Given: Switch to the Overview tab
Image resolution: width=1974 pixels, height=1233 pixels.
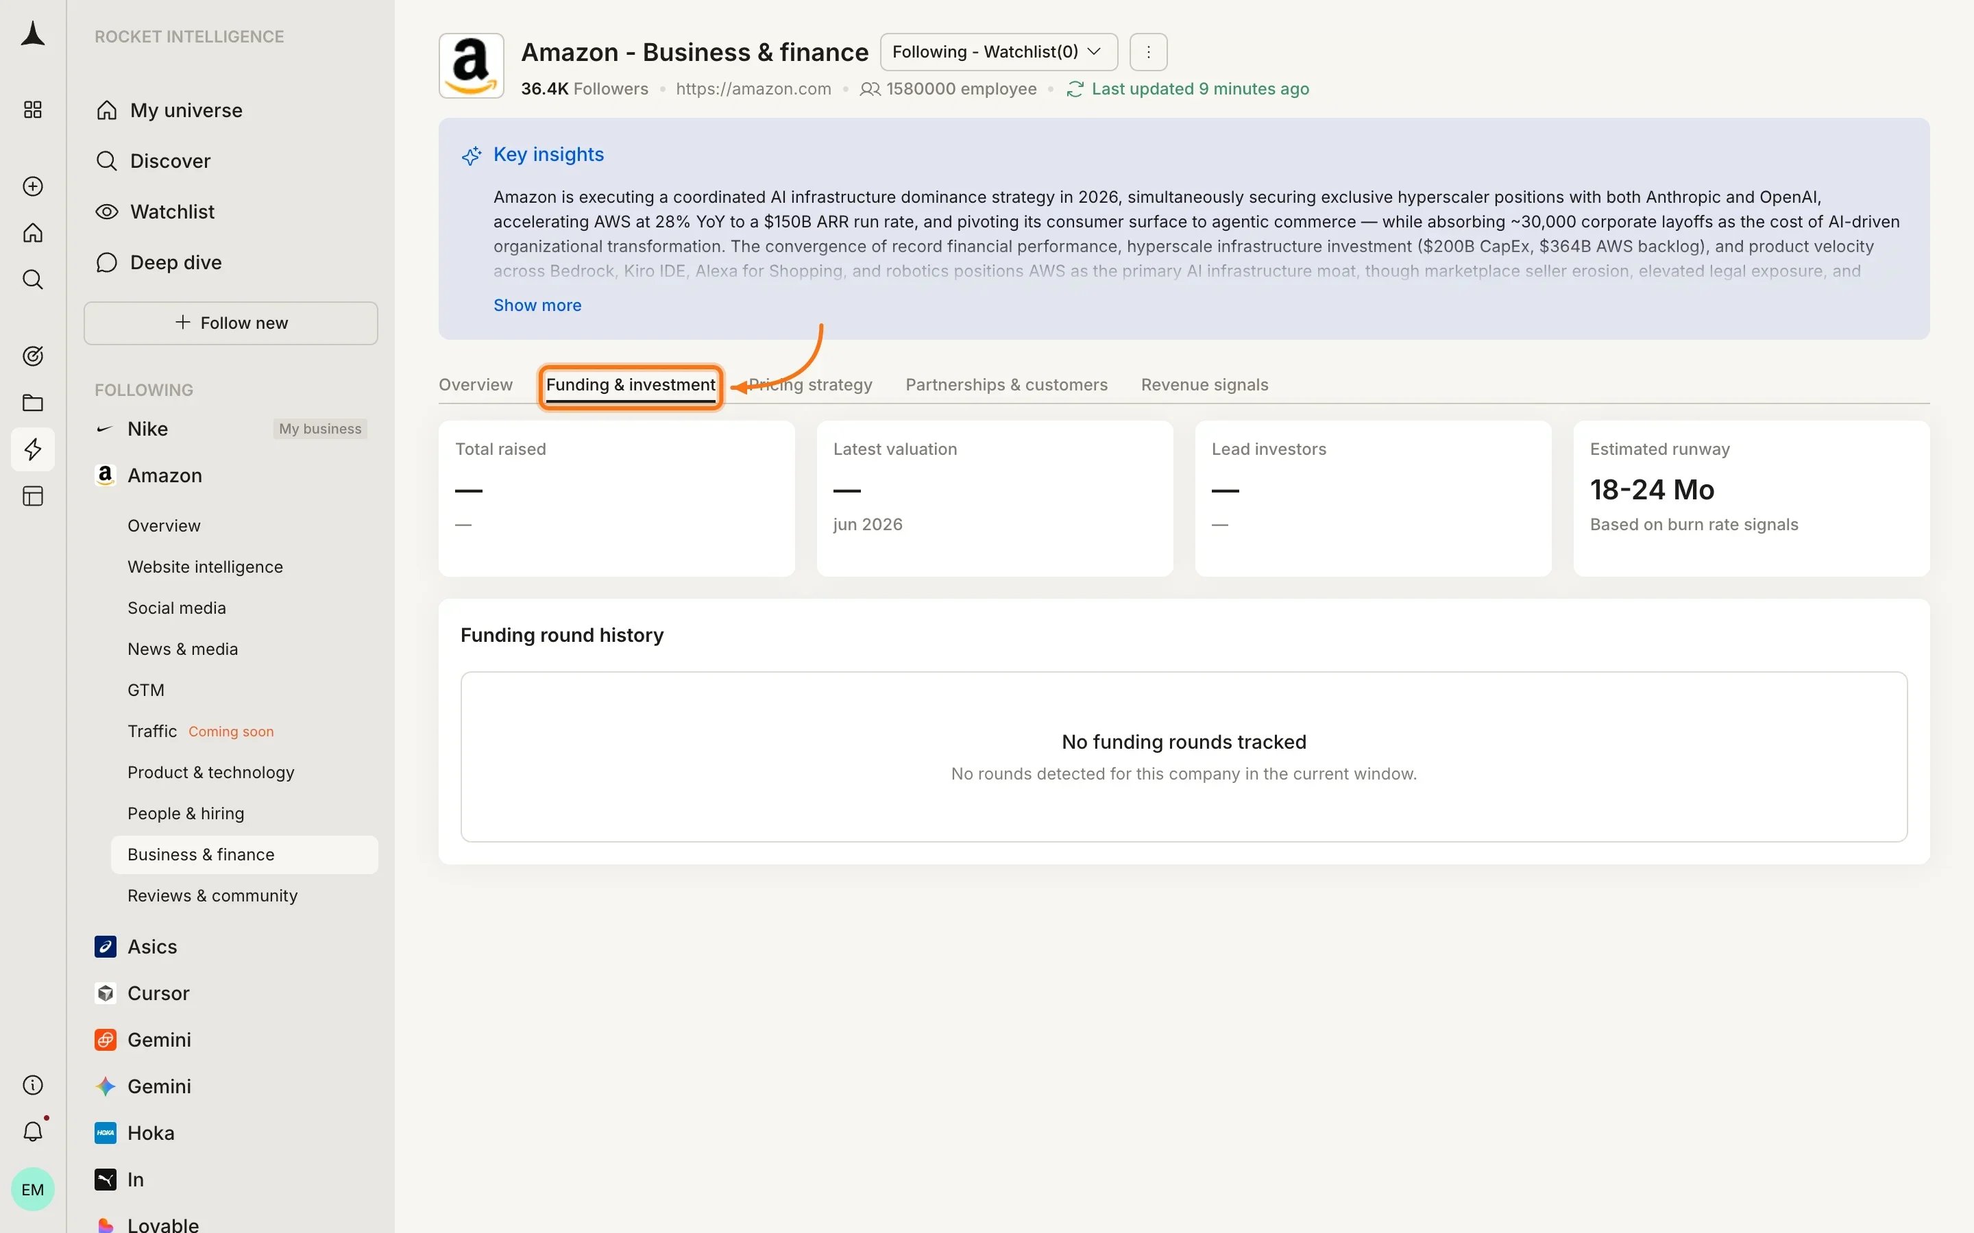Looking at the screenshot, I should [476, 385].
